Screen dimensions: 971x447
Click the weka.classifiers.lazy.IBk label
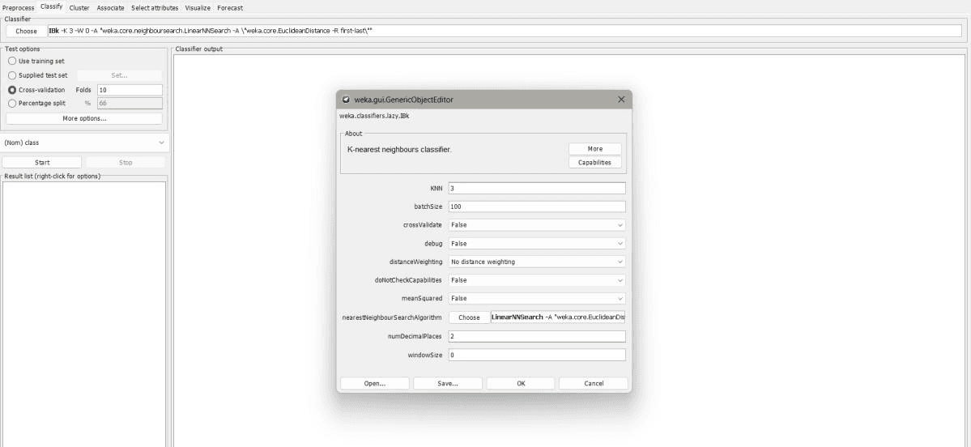pos(374,116)
